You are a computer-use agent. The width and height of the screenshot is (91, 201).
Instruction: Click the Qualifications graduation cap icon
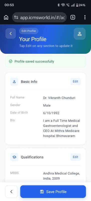coord(14,157)
